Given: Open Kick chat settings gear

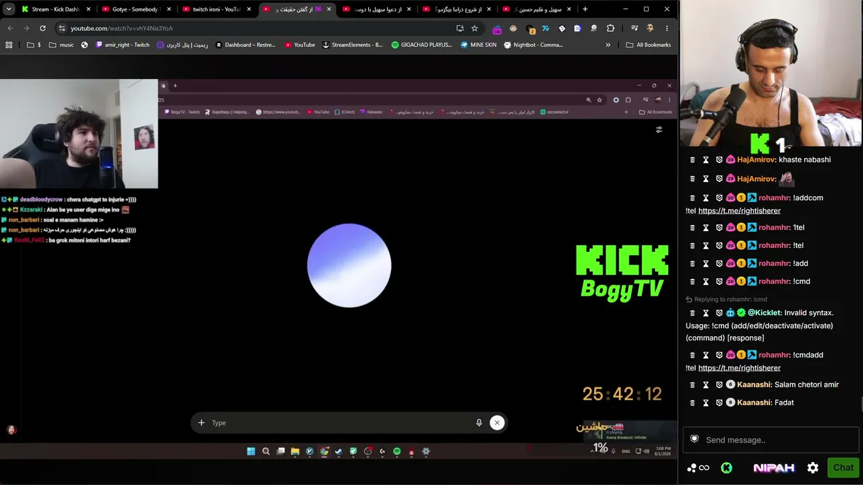Looking at the screenshot, I should click(x=813, y=467).
